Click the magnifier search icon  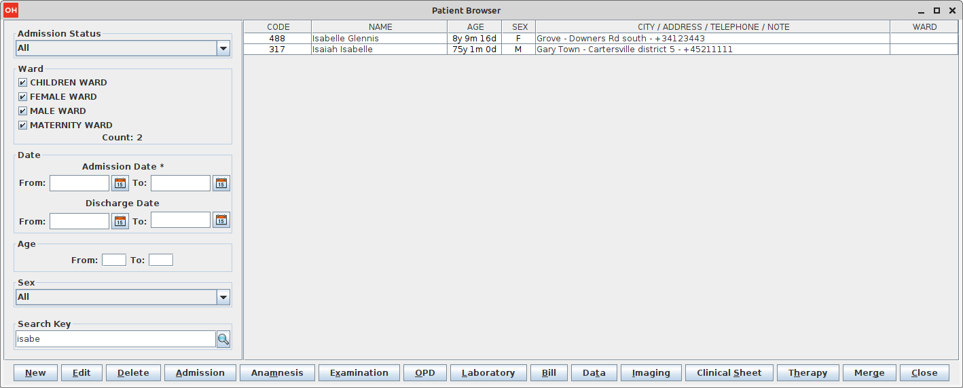223,339
